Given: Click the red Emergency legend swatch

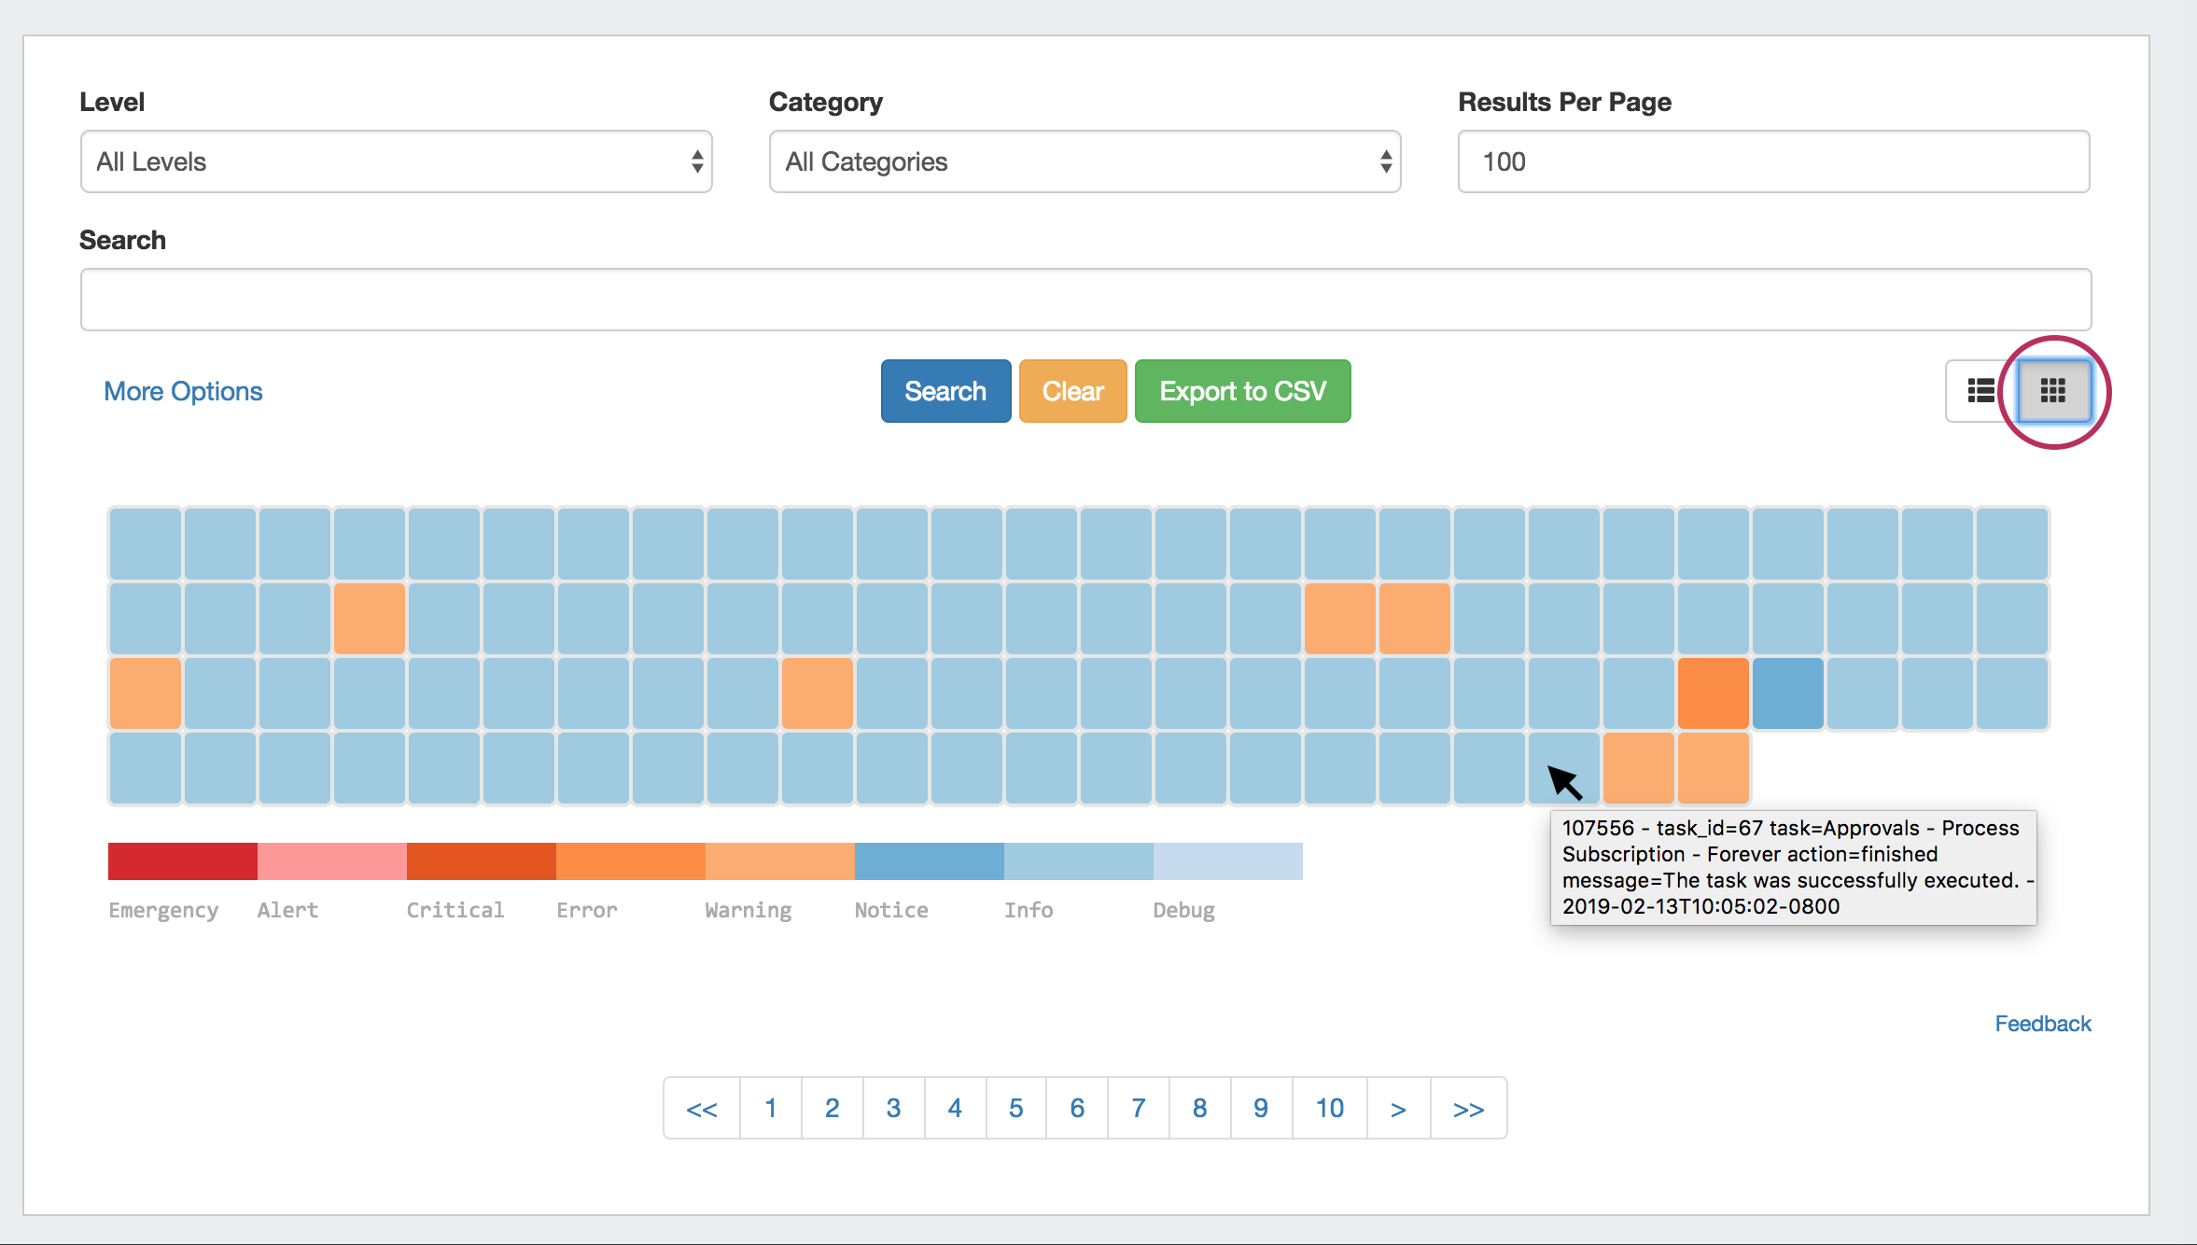Looking at the screenshot, I should 182,860.
